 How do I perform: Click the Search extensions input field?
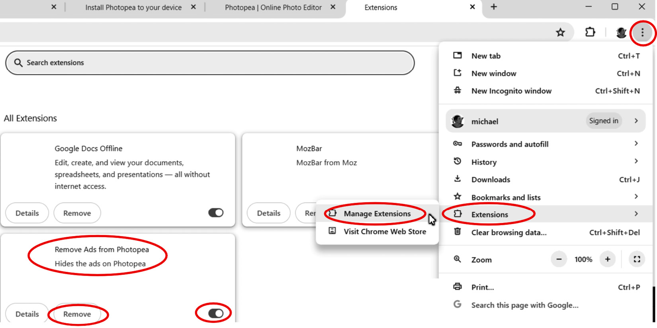(x=210, y=62)
